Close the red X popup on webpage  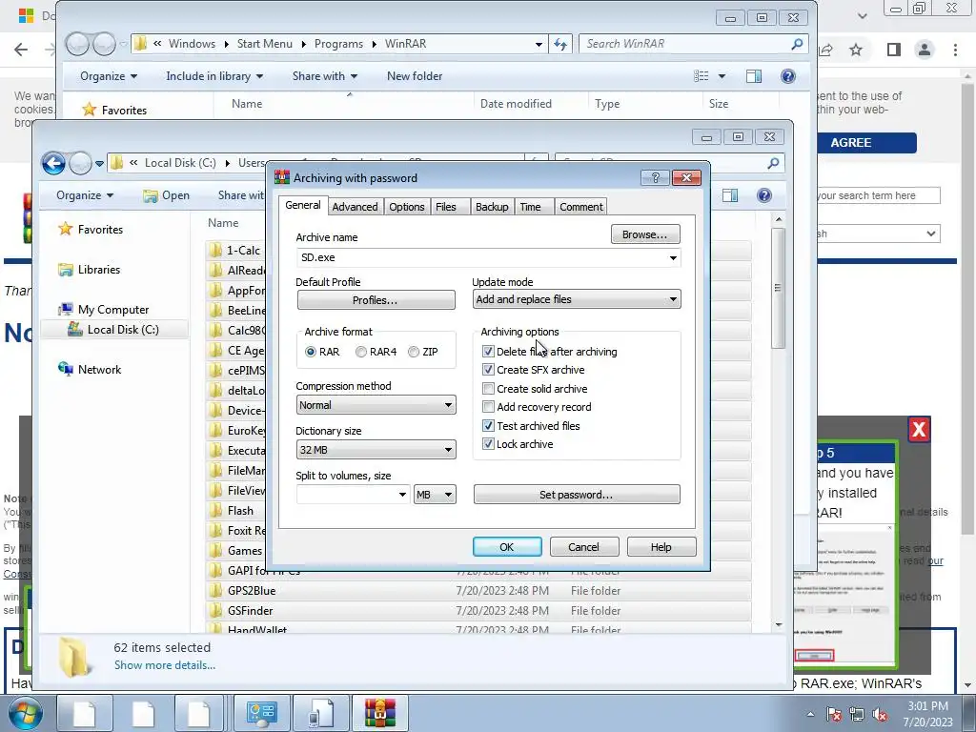(919, 429)
